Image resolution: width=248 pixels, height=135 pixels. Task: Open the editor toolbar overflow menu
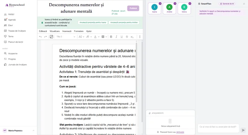click(140, 37)
